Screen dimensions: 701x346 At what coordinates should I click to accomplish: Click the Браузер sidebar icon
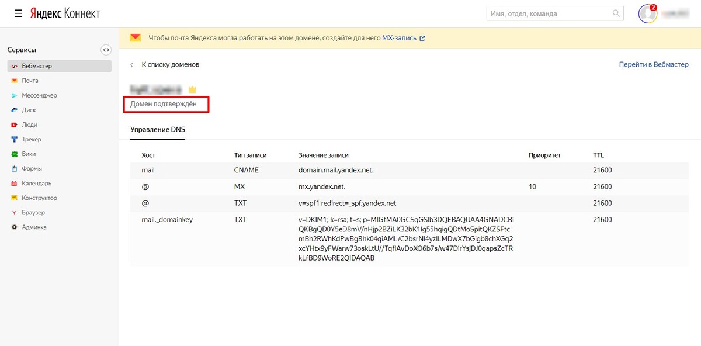point(14,213)
